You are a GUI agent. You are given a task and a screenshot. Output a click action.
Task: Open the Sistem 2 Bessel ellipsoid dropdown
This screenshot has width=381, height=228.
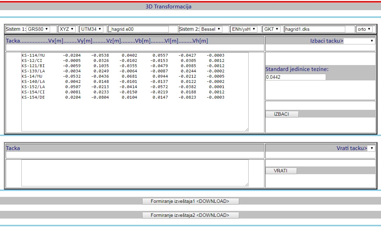(x=211, y=29)
